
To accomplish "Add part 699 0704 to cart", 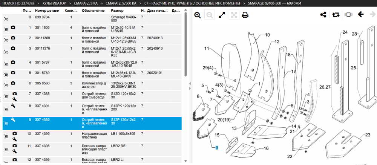I will pyautogui.click(x=6, y=19).
